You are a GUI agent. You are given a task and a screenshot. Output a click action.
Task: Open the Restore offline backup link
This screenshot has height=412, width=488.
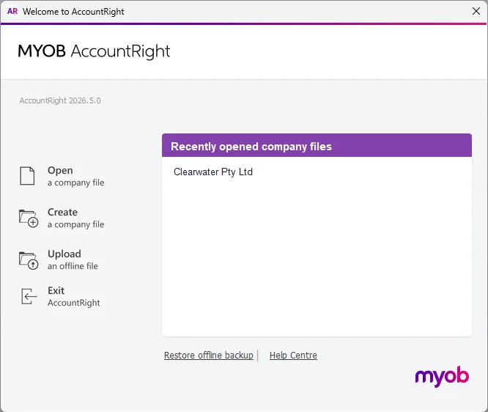pos(209,356)
